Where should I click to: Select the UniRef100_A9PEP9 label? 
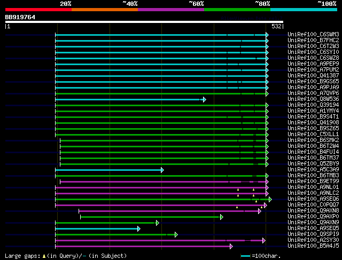(x=313, y=64)
